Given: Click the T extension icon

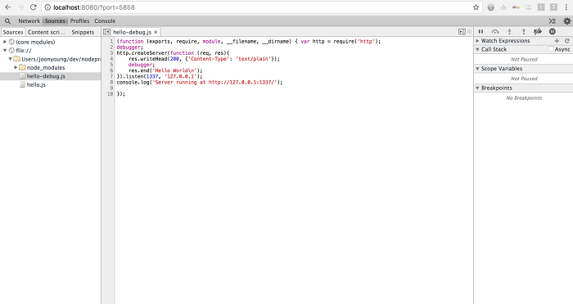Looking at the screenshot, I should pos(553,7).
